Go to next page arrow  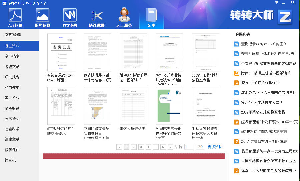[170, 147]
